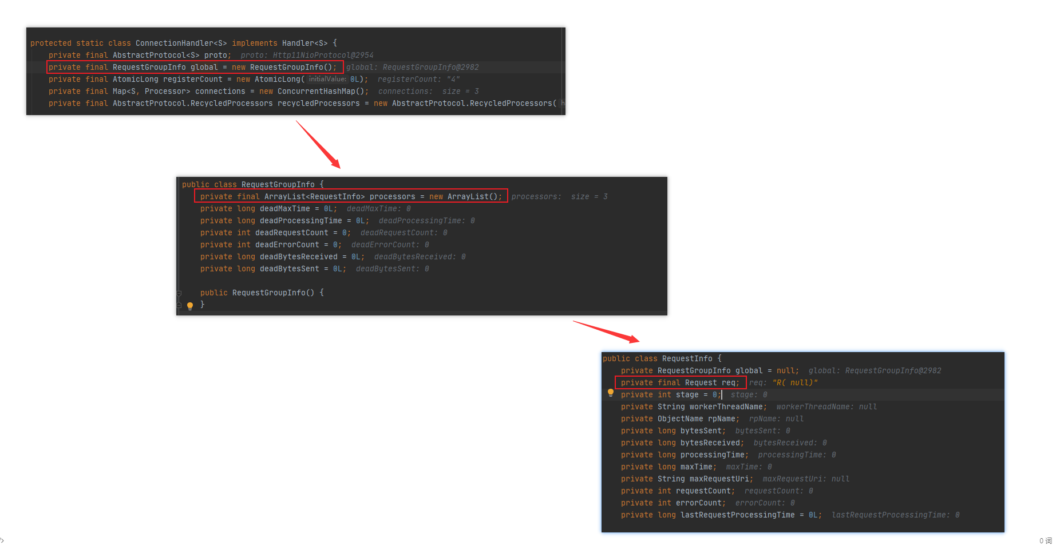Click the debug value 'workerThreadName: null'
The width and height of the screenshot is (1060, 545).
[x=827, y=406]
